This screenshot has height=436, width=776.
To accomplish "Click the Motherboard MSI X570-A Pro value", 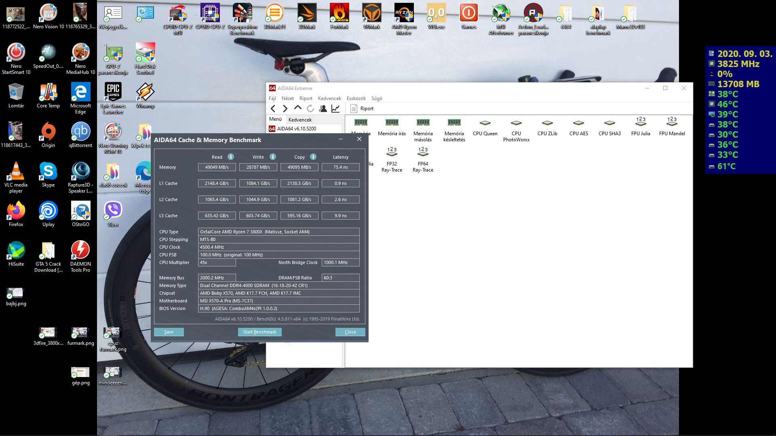I will tap(279, 301).
